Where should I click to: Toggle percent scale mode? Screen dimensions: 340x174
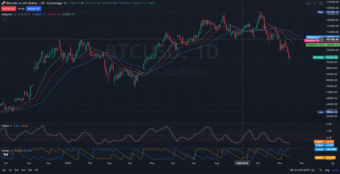321,170
